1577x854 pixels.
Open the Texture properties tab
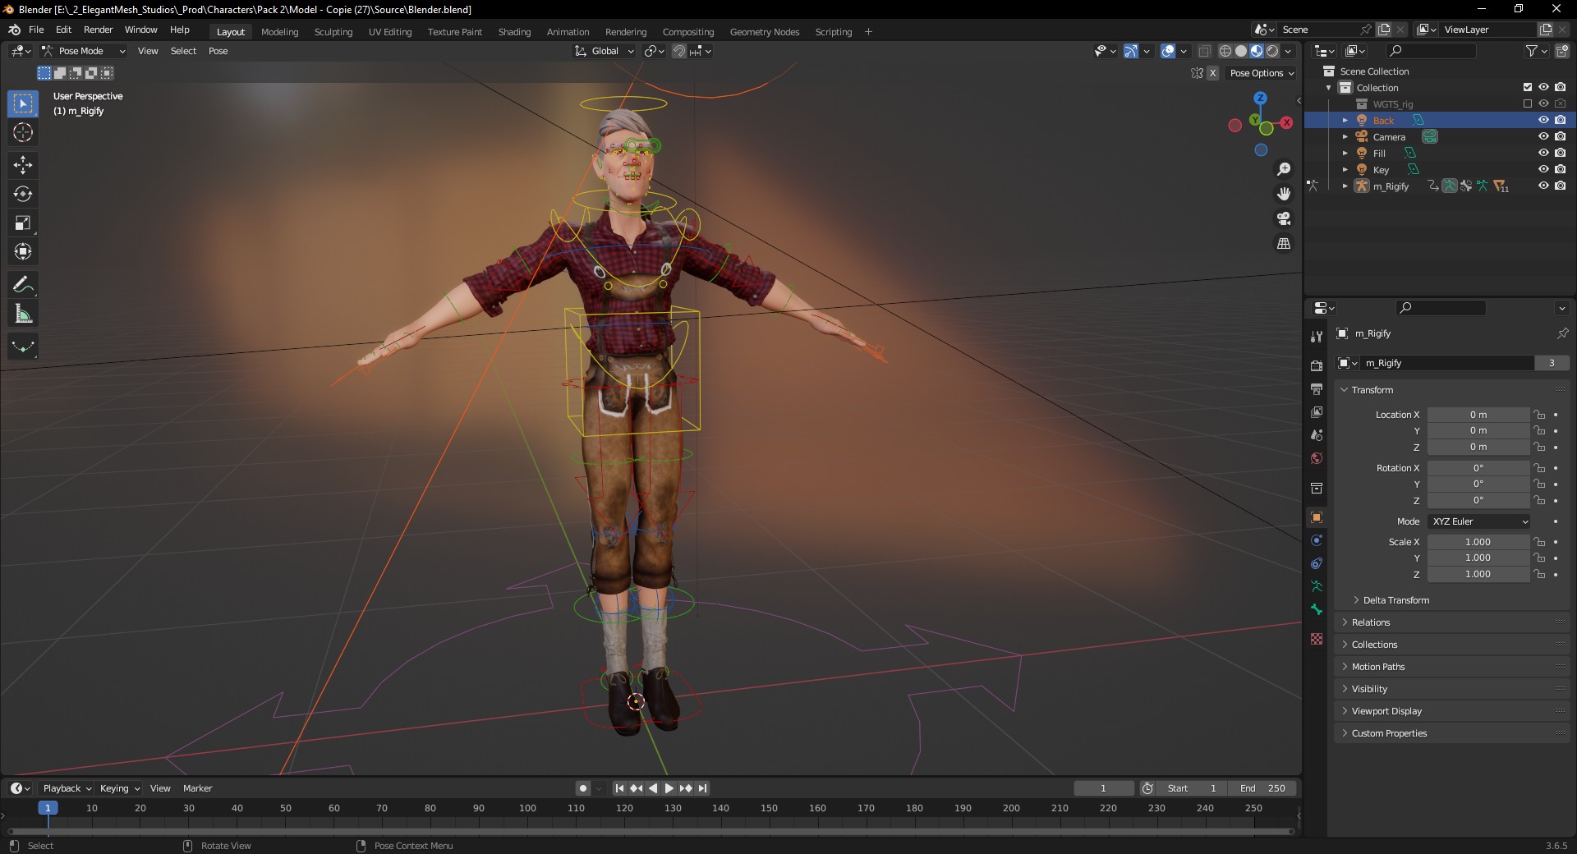click(1317, 639)
